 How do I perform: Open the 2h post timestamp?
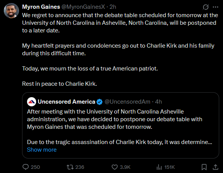[113, 7]
